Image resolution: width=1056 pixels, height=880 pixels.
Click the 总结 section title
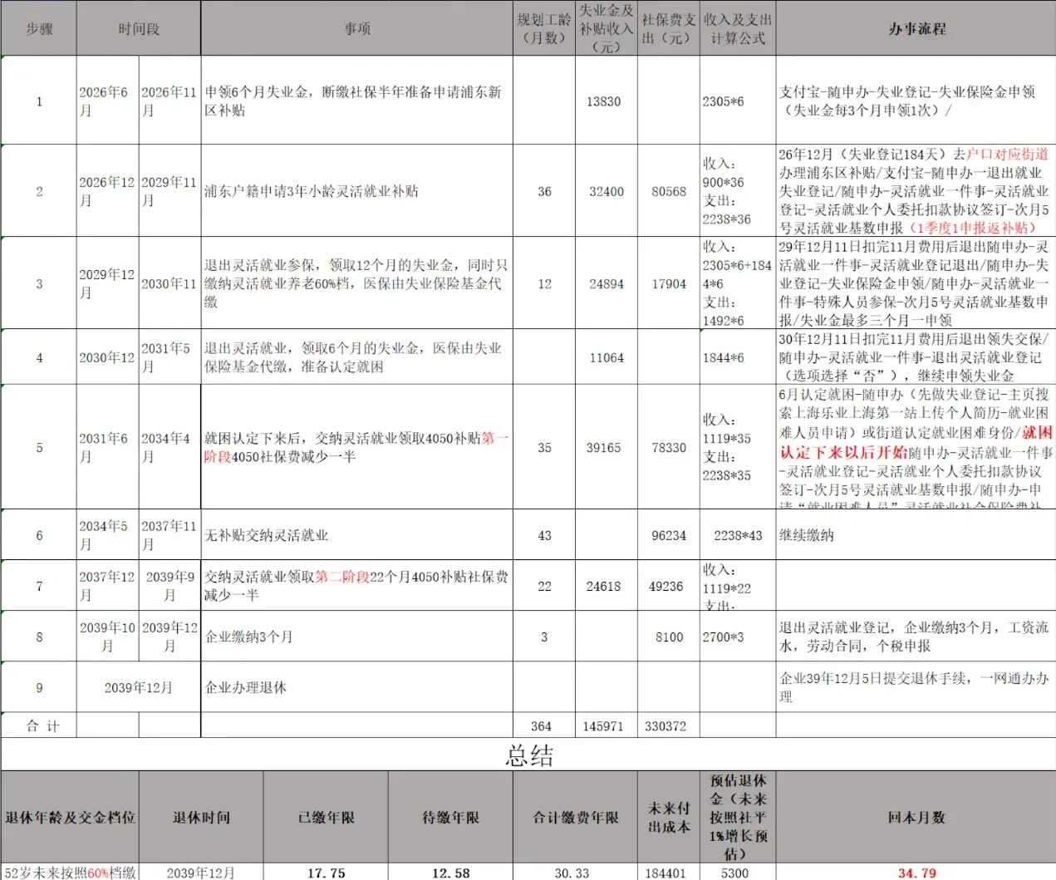click(x=528, y=755)
